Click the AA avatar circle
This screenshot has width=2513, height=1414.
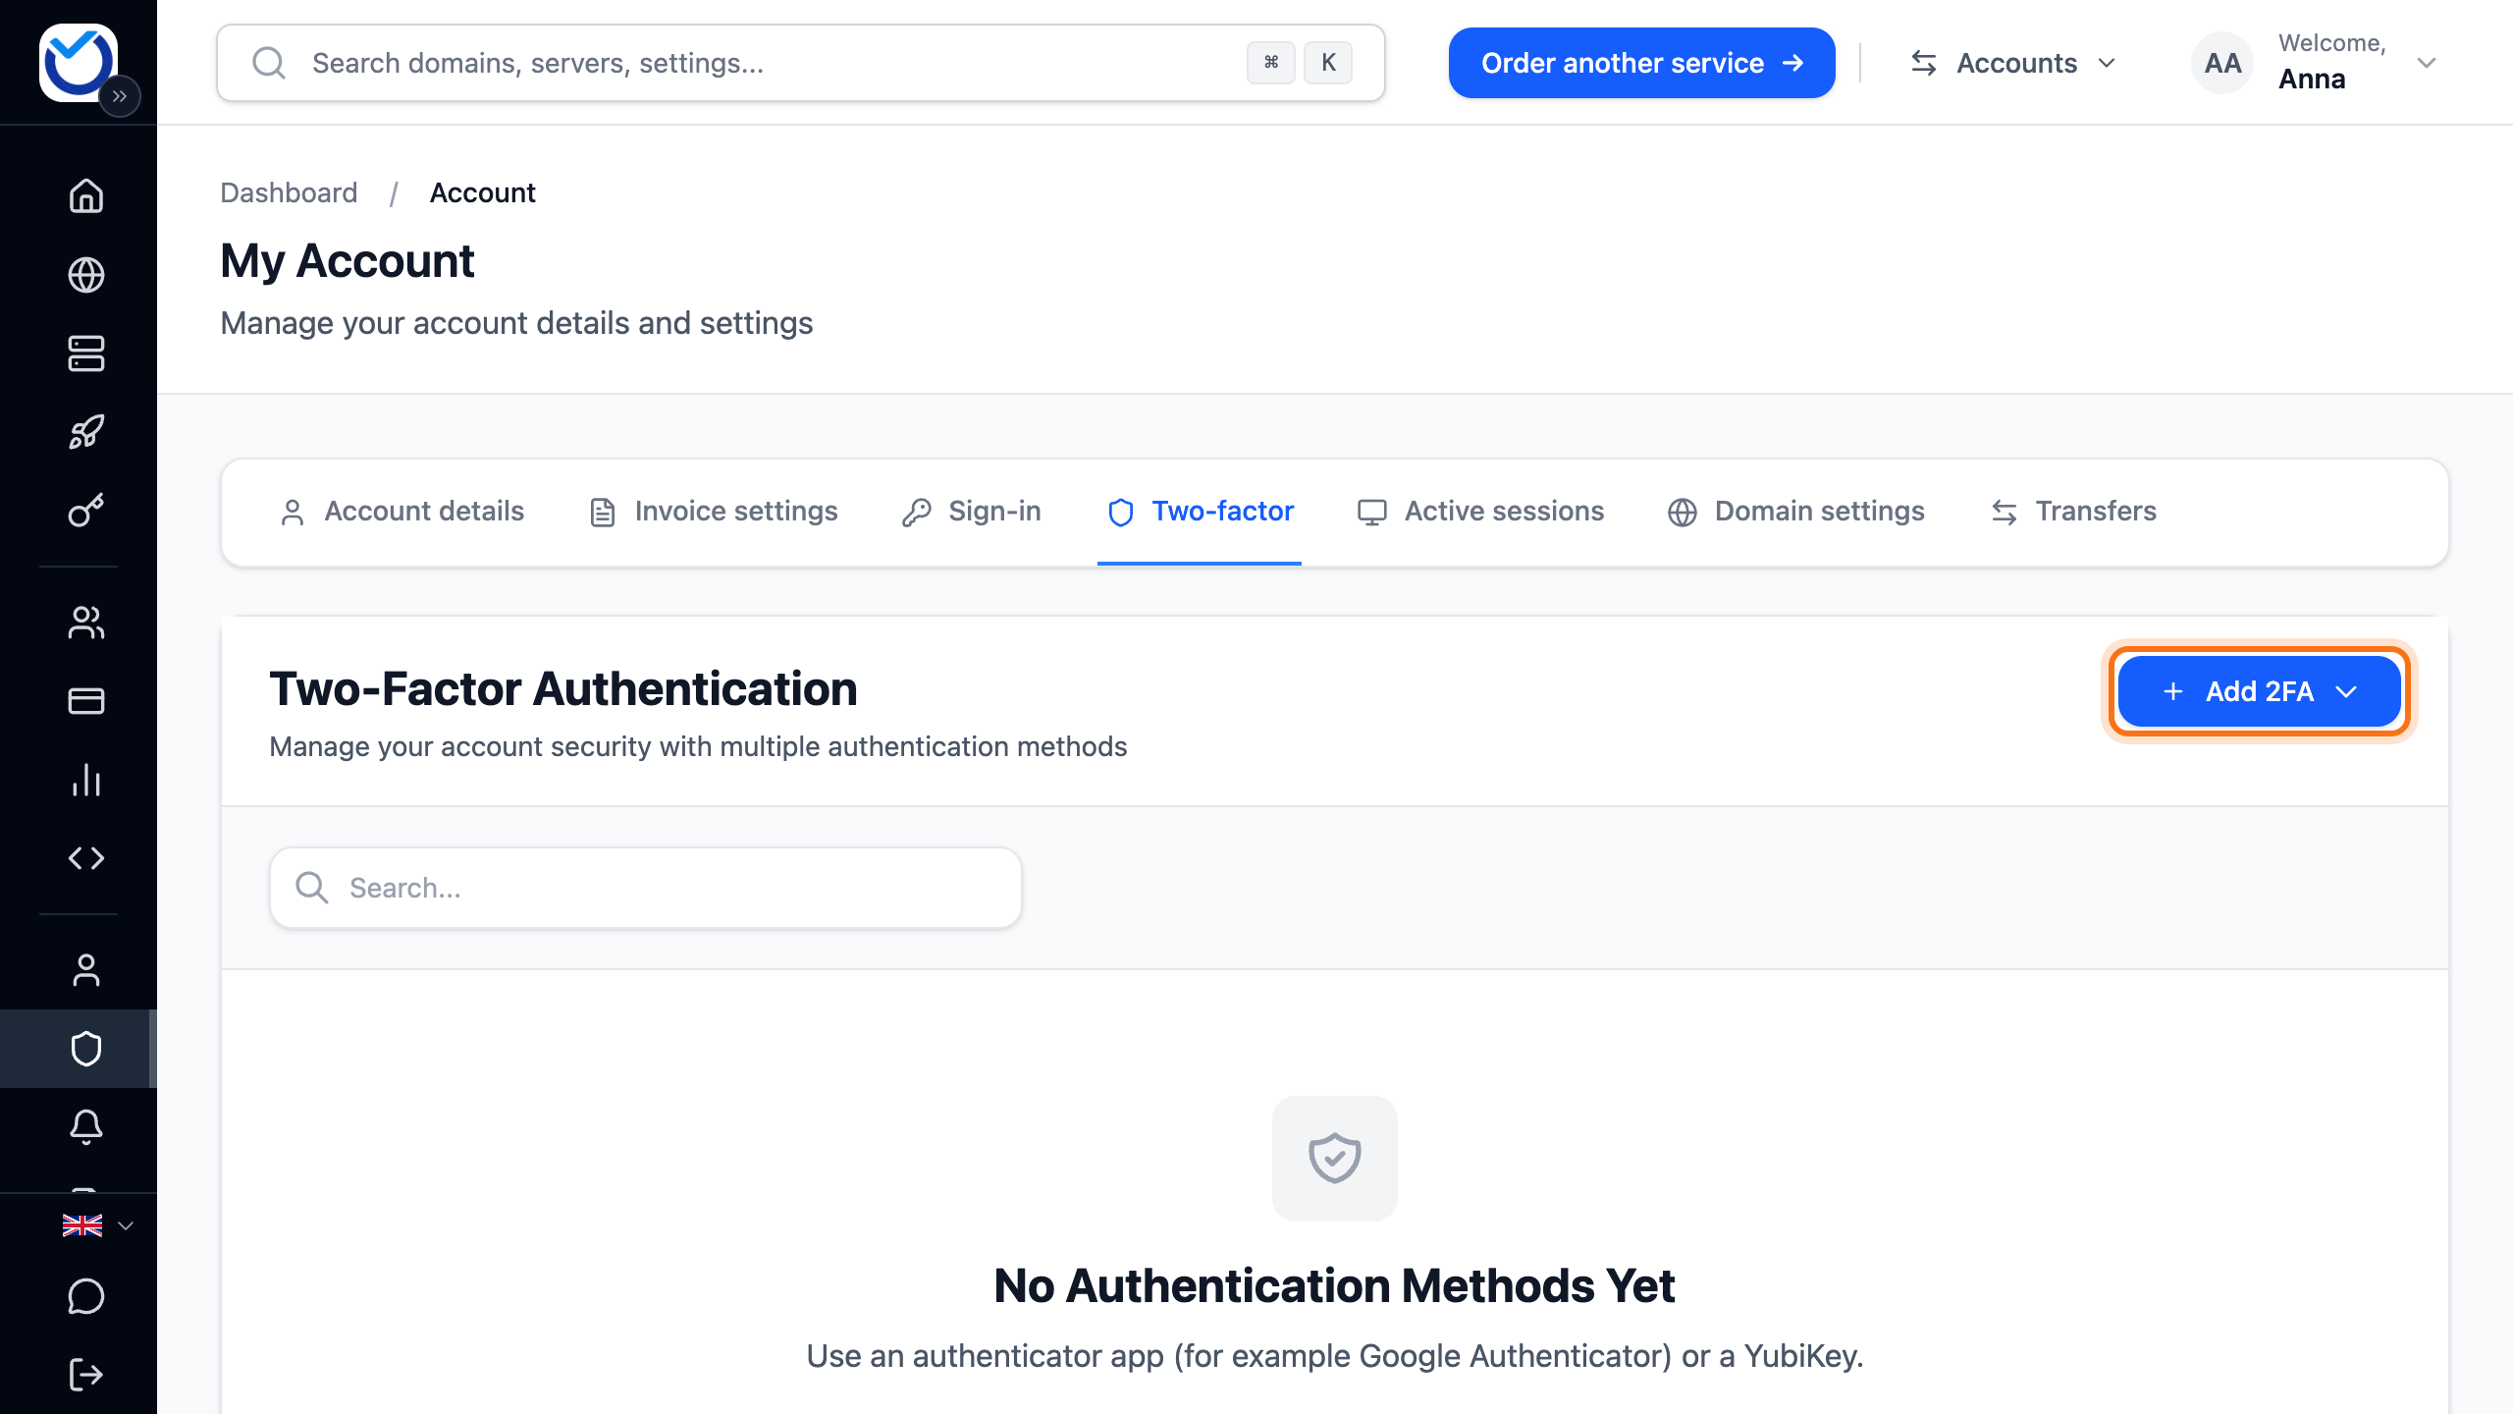[2221, 63]
